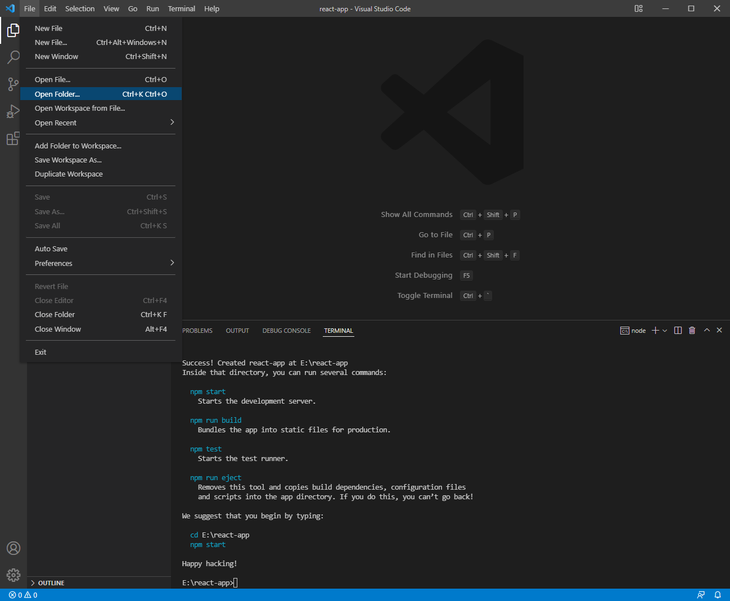Viewport: 730px width, 601px height.
Task: Open the Terminal menu
Action: (182, 8)
